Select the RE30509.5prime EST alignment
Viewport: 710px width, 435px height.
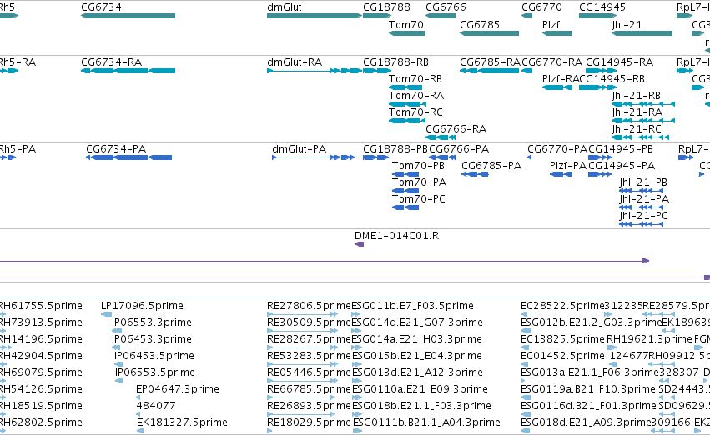pyautogui.click(x=303, y=331)
